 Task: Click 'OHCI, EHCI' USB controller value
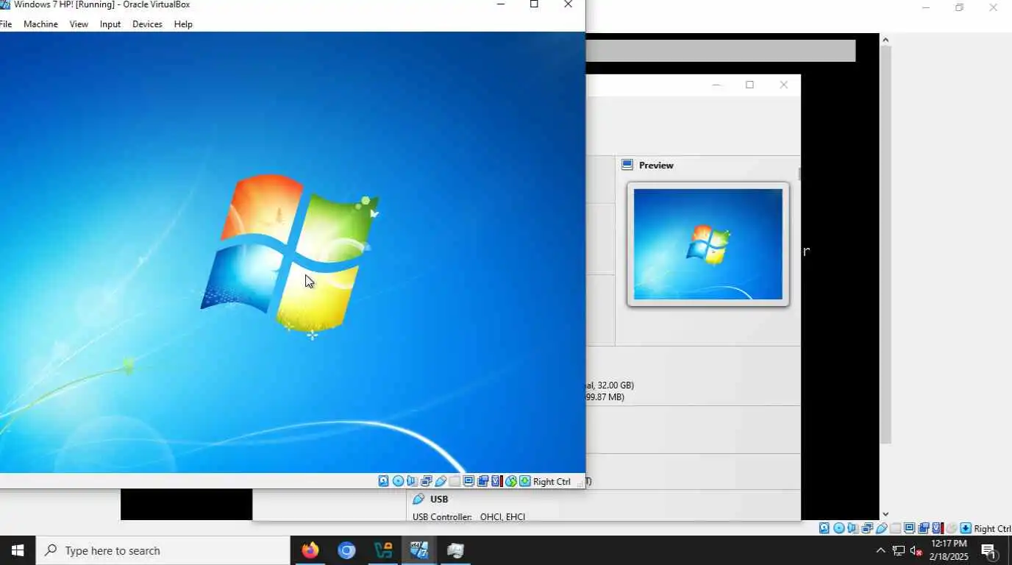click(x=503, y=516)
